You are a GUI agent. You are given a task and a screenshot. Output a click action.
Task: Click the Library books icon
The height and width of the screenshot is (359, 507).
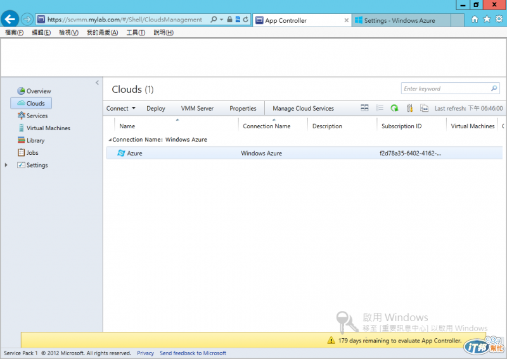point(22,140)
